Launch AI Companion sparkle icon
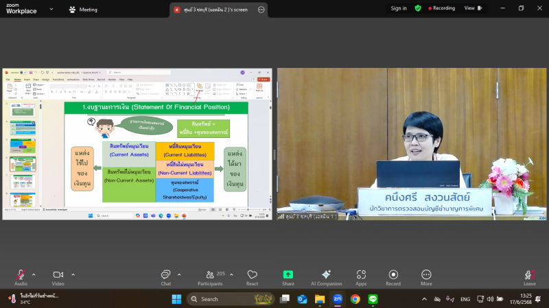 [327, 275]
